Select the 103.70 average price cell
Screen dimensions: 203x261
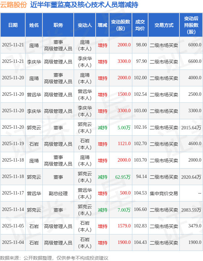[140, 160]
